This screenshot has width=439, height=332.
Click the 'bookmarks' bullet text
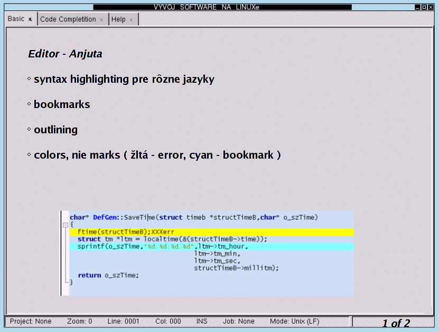point(62,104)
